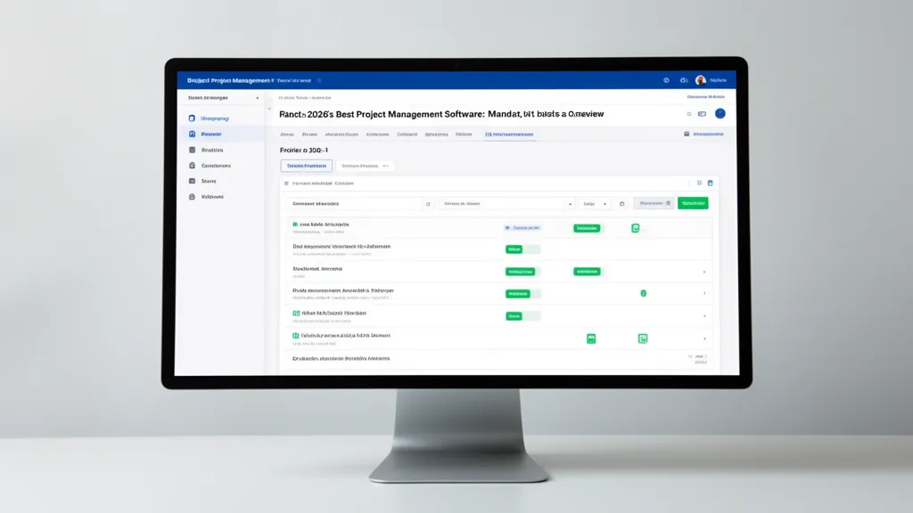Click the green badge in first table row

(587, 228)
